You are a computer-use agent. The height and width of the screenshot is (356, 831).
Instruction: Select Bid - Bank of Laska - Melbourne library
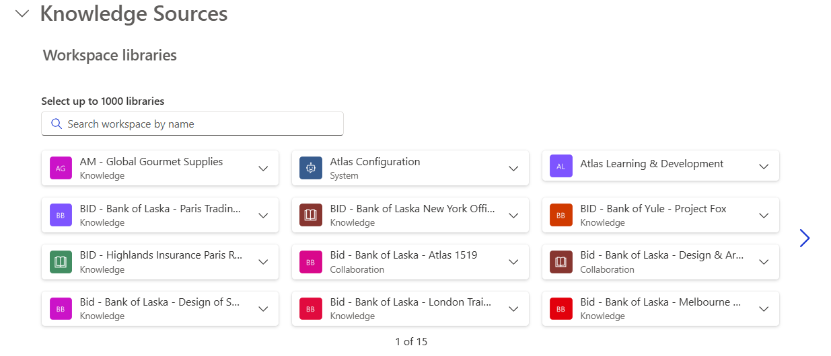(659, 308)
